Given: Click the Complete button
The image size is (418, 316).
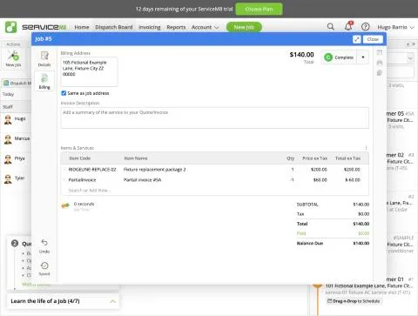Looking at the screenshot, I should point(340,57).
